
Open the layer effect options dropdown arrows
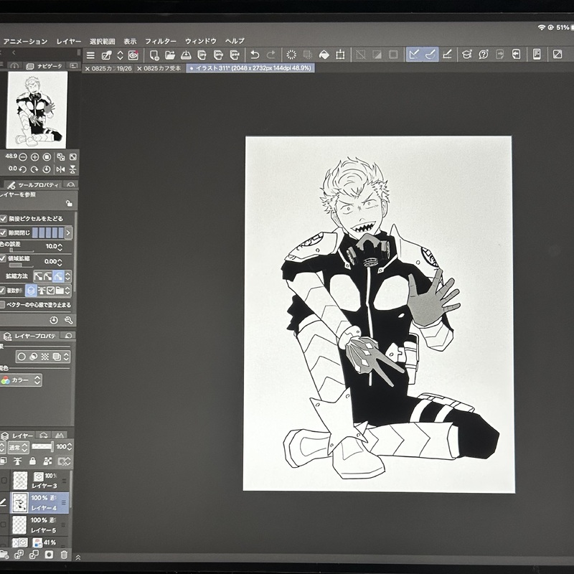pos(66,357)
